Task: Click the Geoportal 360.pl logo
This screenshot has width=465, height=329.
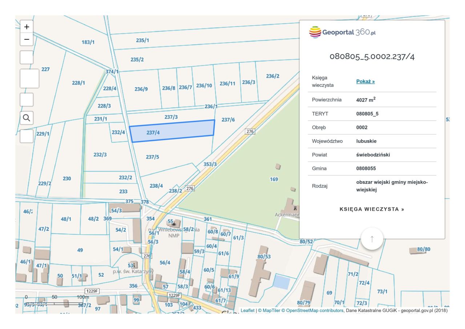Action: 342,32
